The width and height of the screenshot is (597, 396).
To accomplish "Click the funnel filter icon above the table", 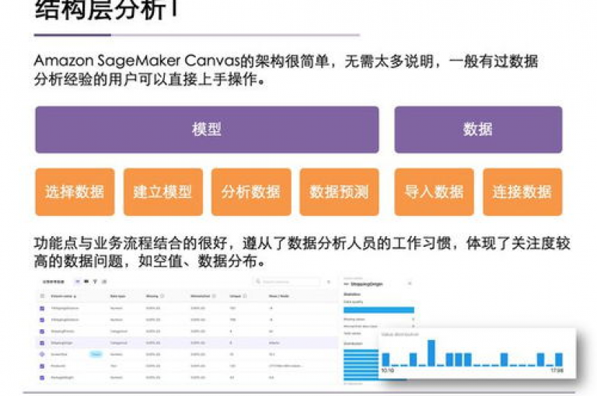I will click(95, 282).
